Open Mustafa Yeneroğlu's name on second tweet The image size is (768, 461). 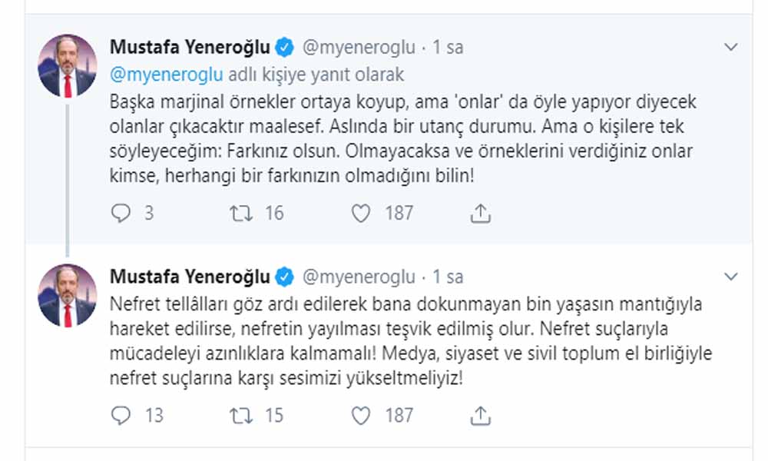tap(190, 277)
